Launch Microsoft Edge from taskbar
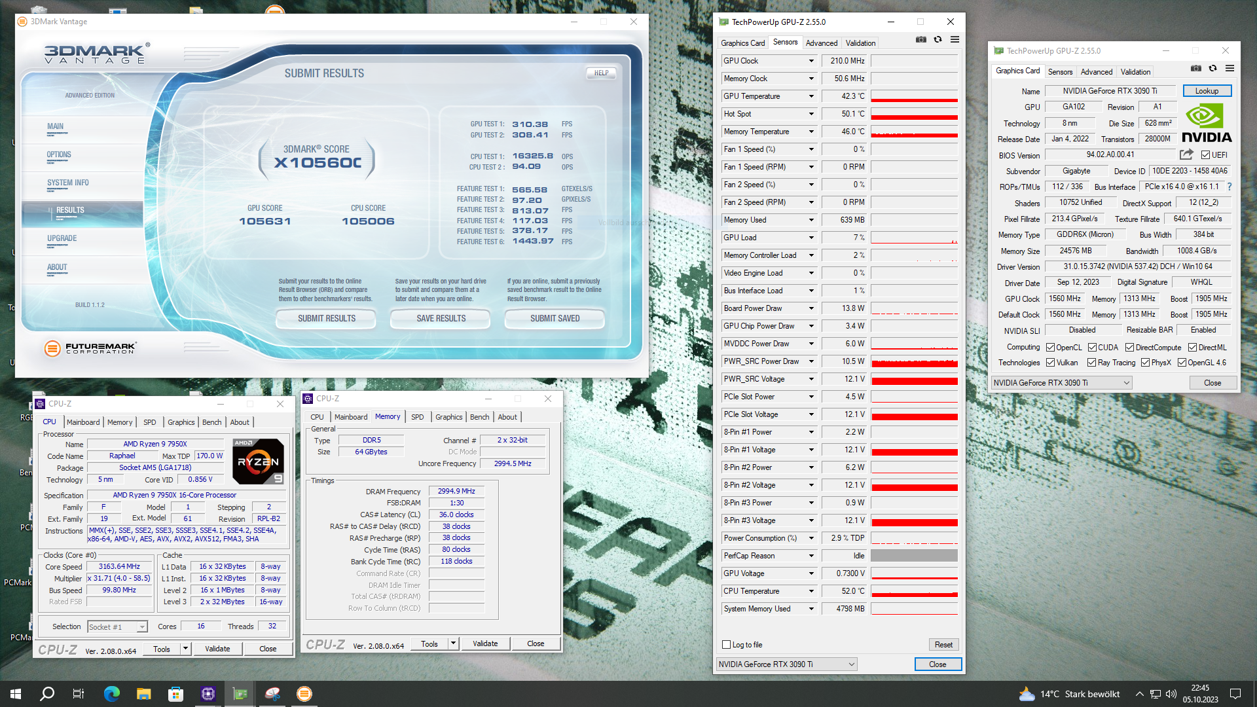The height and width of the screenshot is (707, 1257). point(112,694)
